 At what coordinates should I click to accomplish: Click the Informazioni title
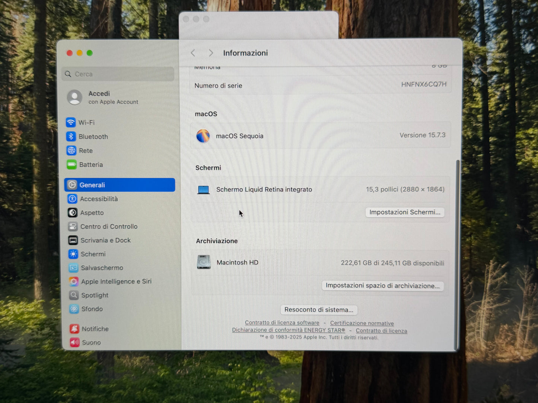pos(245,53)
